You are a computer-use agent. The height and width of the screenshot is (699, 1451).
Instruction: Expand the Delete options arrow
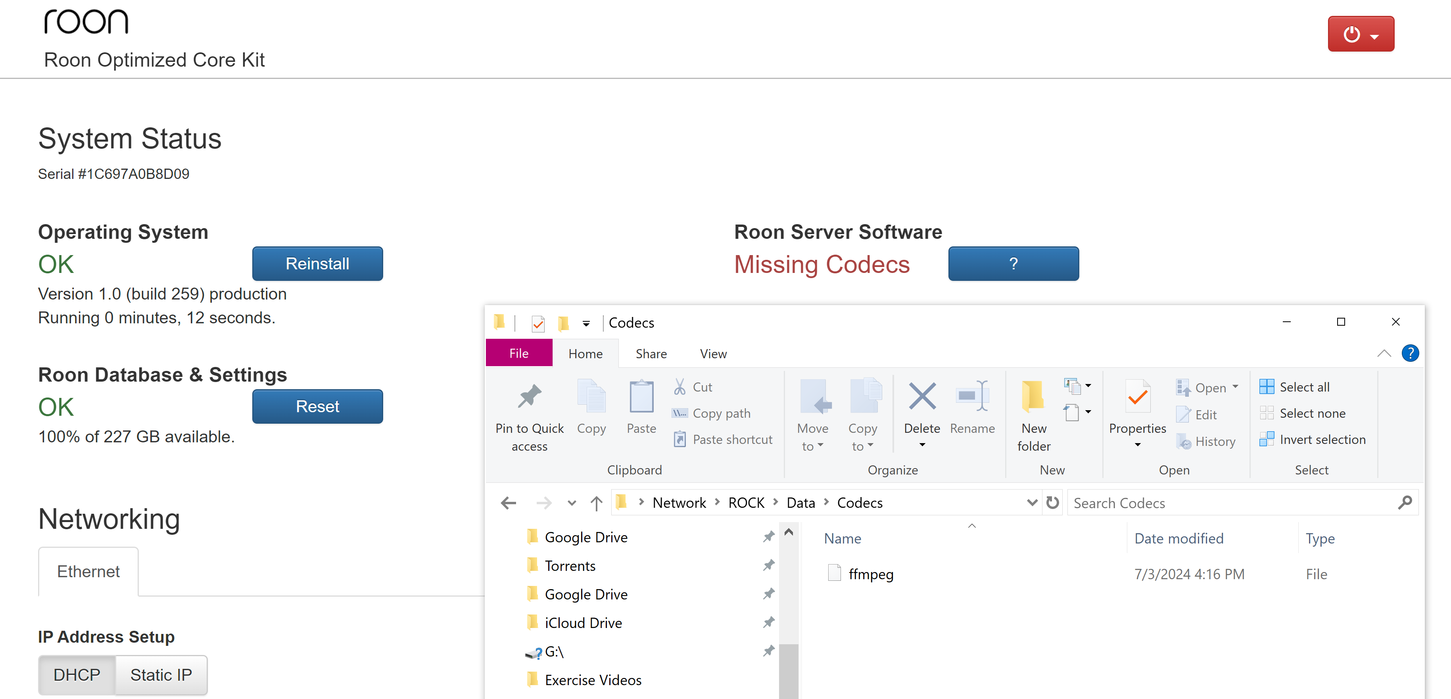[921, 445]
